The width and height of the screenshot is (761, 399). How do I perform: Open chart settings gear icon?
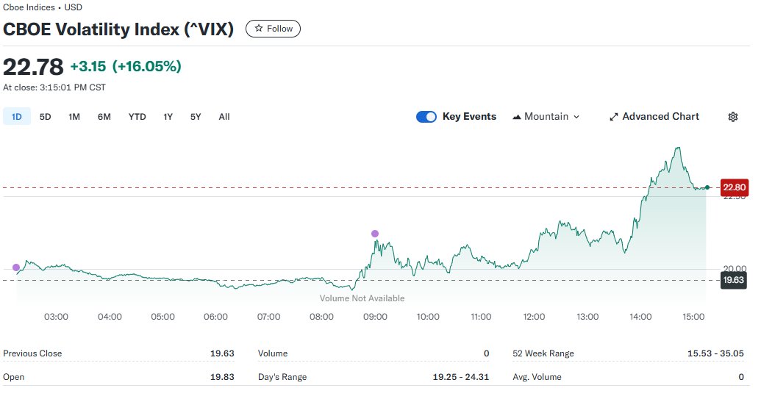click(733, 117)
